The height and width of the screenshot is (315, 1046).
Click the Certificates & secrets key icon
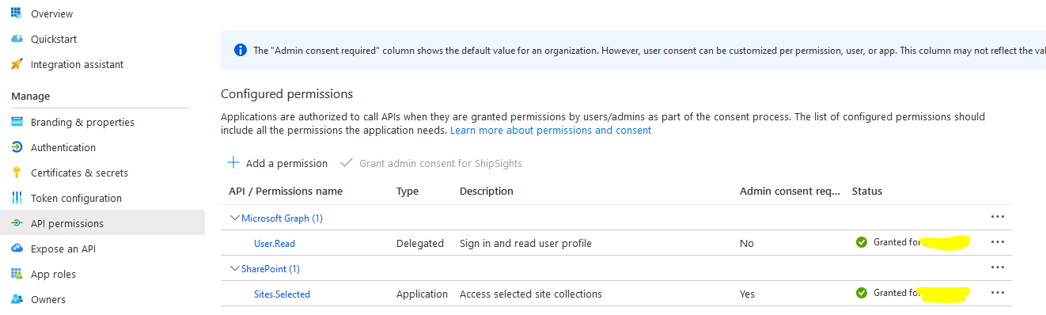16,173
